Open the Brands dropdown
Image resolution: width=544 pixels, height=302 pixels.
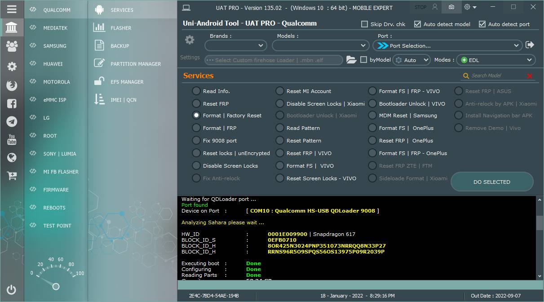click(x=236, y=45)
